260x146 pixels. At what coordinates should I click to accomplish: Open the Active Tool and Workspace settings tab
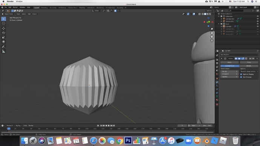(x=217, y=55)
